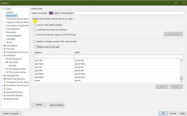Click the Colors palette icon
Screen dimensions: 187x116
[5, 89]
